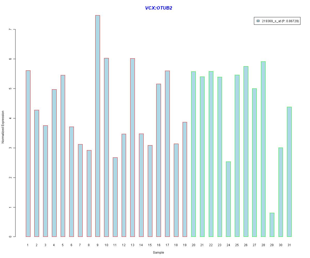Screen dimensions: 310x258
Task: Click the shortest bar, sample 29
Action: pyautogui.click(x=272, y=225)
